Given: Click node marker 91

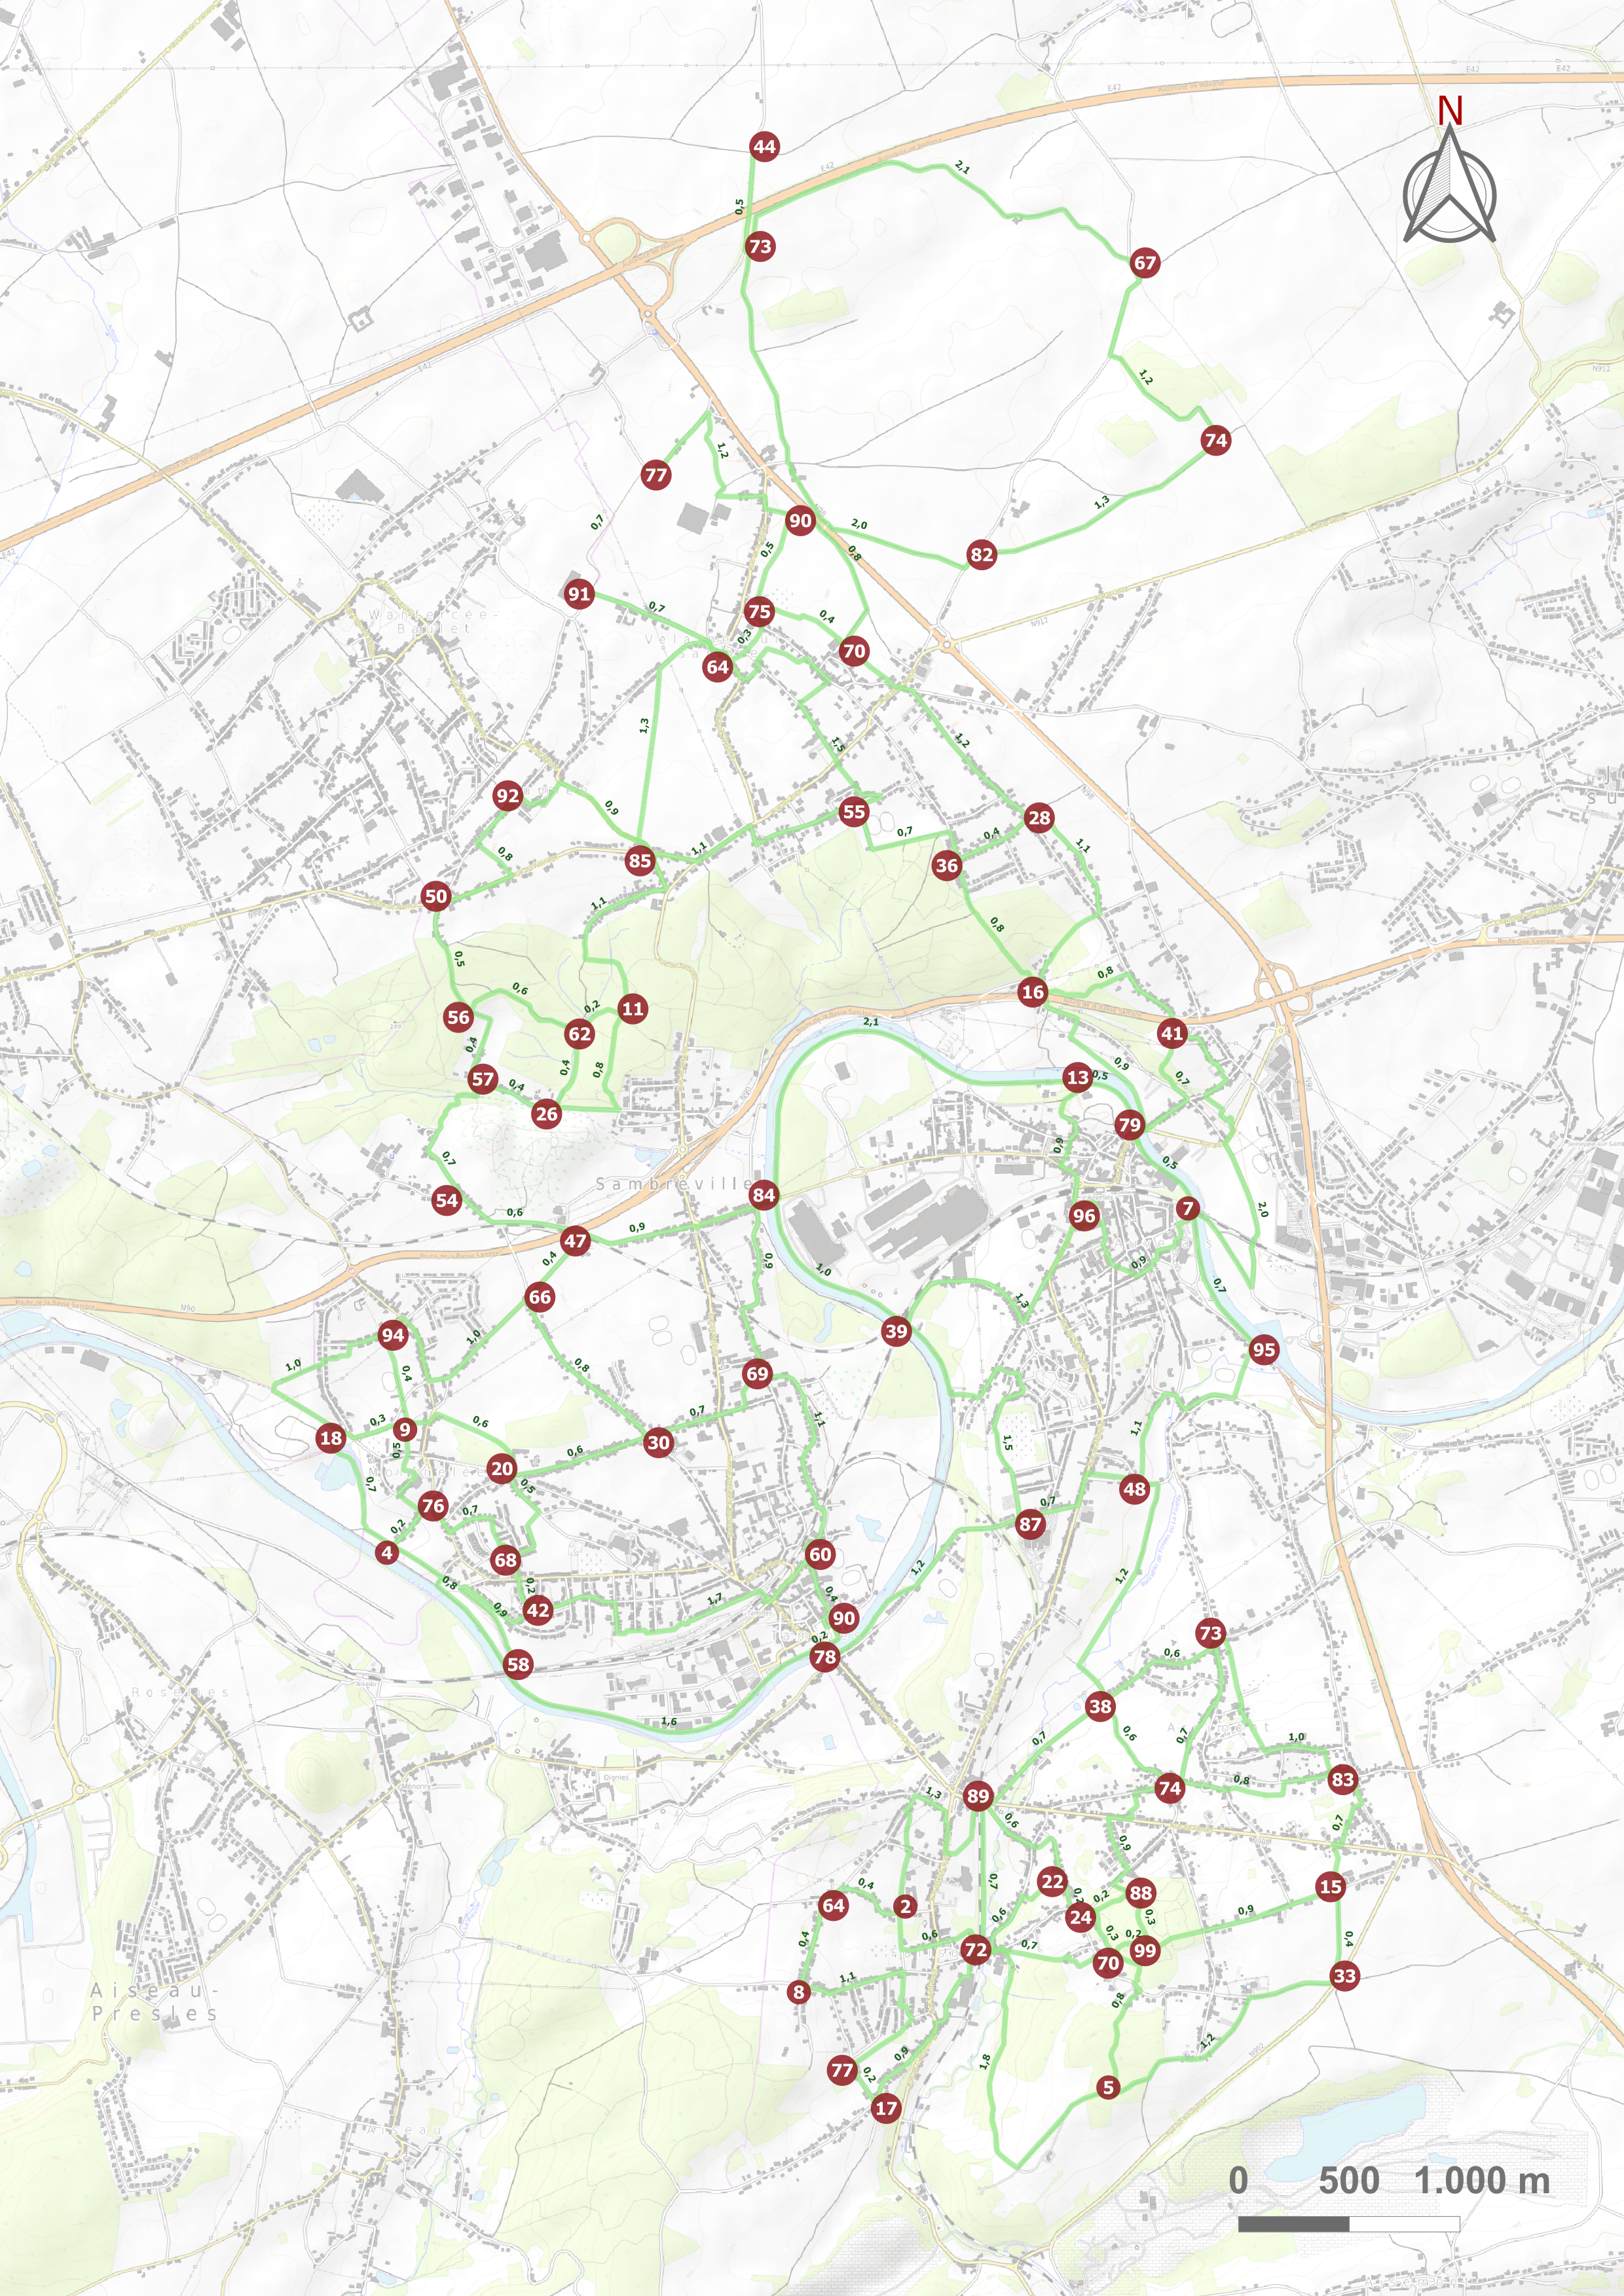Looking at the screenshot, I should pos(579,594).
